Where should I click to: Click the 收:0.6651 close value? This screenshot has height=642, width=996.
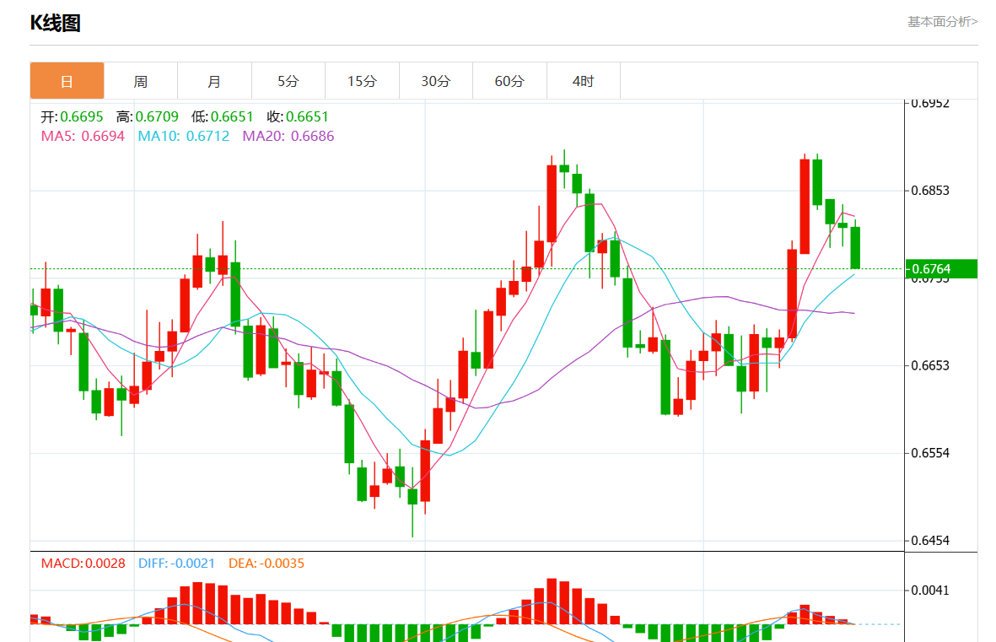pos(298,117)
